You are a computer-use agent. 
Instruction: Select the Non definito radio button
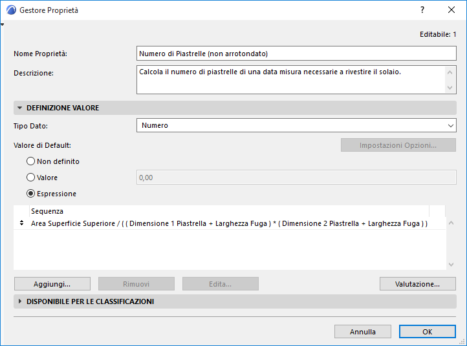[x=30, y=161]
